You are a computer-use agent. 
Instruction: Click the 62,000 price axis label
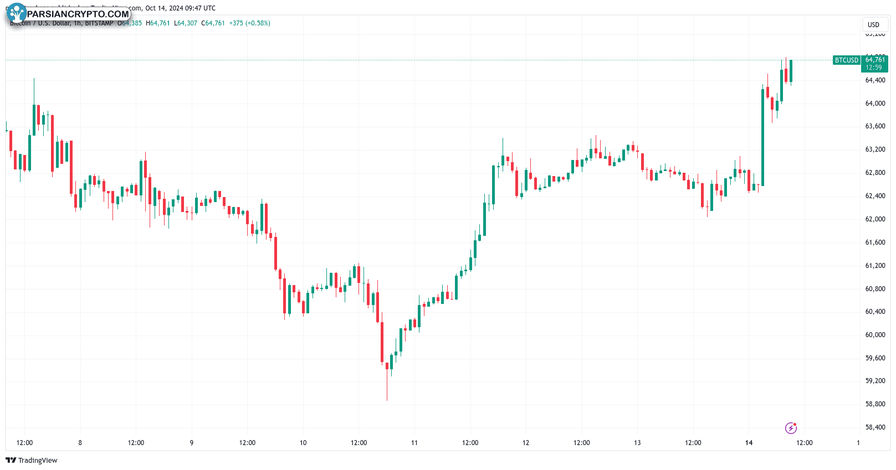pyautogui.click(x=875, y=219)
